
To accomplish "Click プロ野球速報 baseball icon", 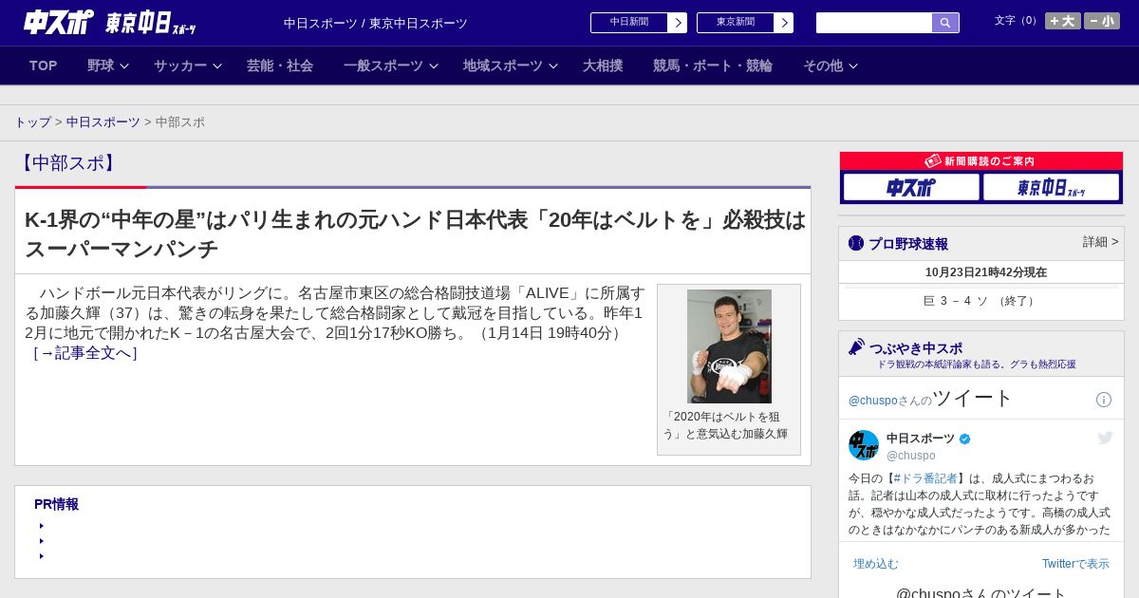I will coord(856,243).
